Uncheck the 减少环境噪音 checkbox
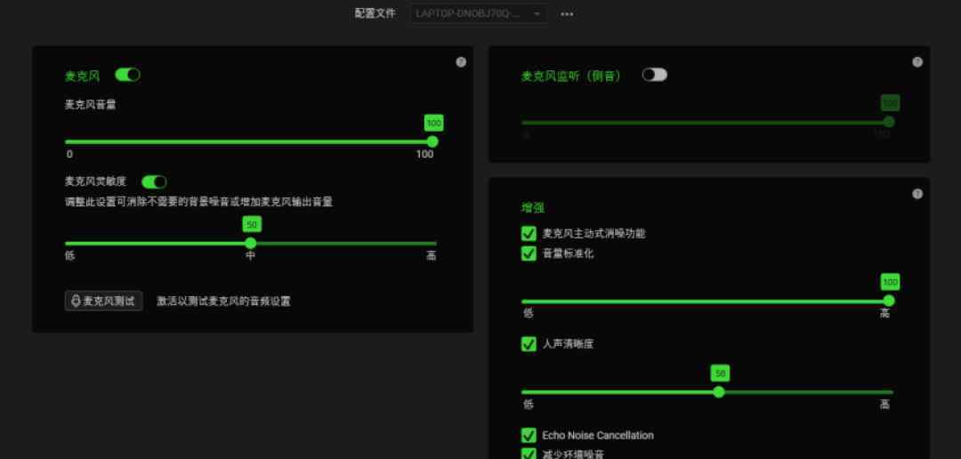Viewport: 961px width, 459px height. [x=529, y=454]
